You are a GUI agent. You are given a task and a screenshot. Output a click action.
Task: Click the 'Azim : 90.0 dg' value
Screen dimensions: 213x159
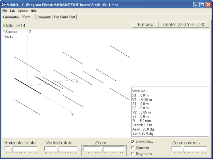pyautogui.click(x=143, y=129)
